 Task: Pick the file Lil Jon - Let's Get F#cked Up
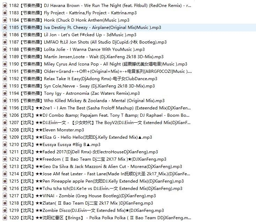[73, 35]
